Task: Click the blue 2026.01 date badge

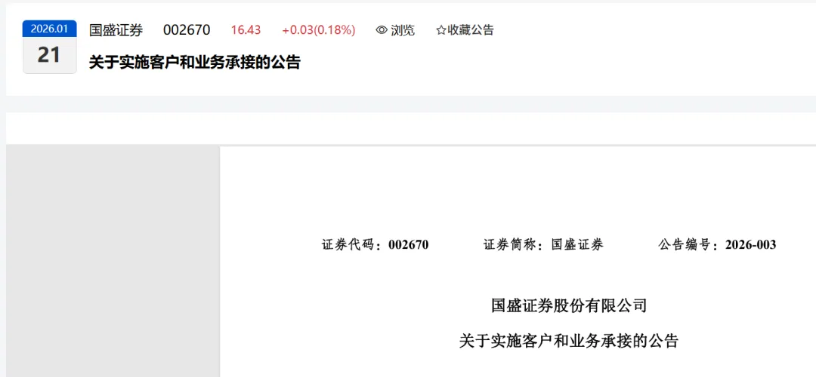Action: click(x=49, y=29)
